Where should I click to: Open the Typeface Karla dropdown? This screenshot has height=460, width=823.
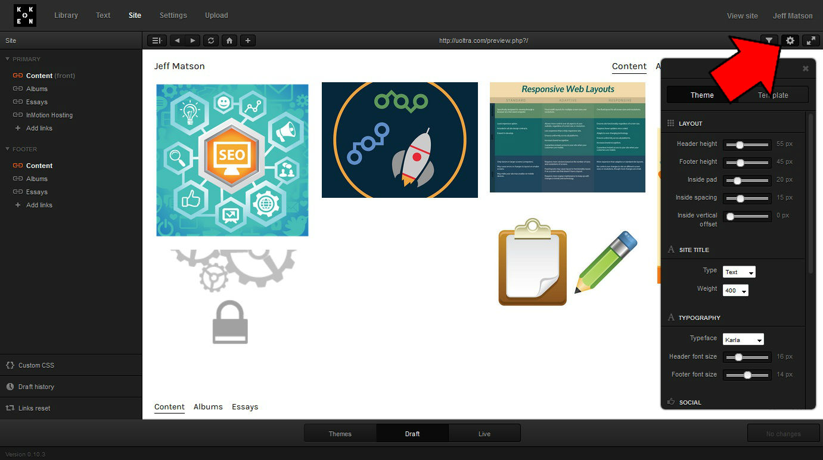743,340
